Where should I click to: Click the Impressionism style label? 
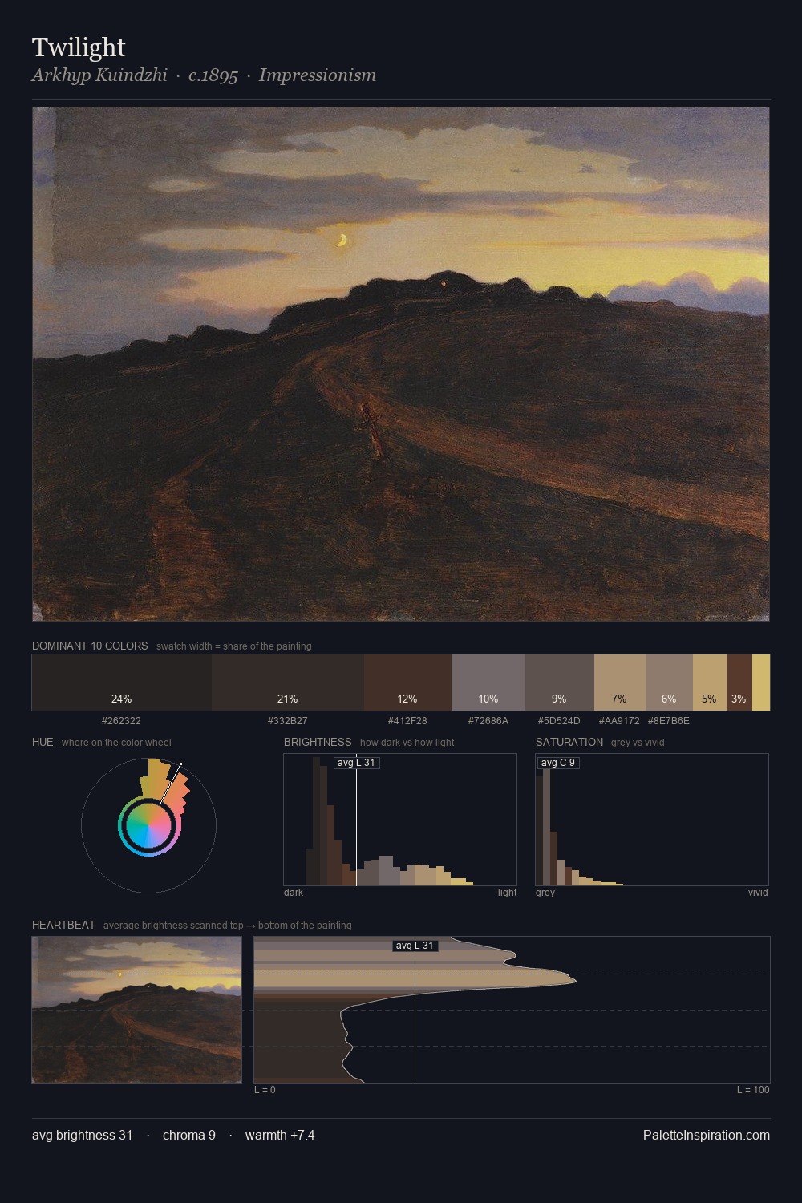(318, 75)
